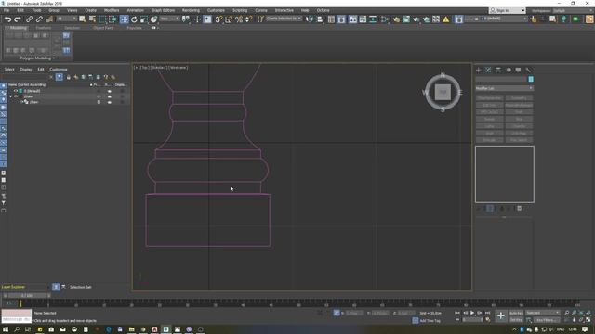This screenshot has height=334, width=595.
Task: Activate the Select and Move tool
Action: pos(124,19)
